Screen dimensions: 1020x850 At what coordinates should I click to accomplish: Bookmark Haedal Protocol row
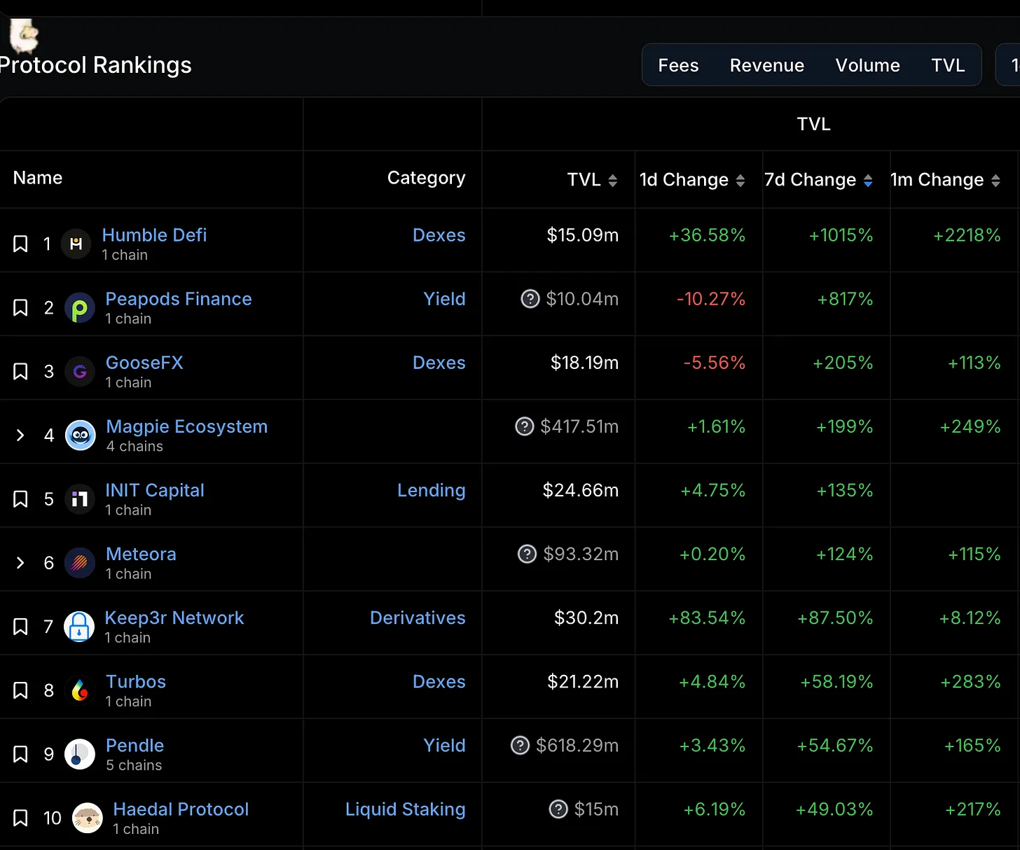(x=20, y=818)
